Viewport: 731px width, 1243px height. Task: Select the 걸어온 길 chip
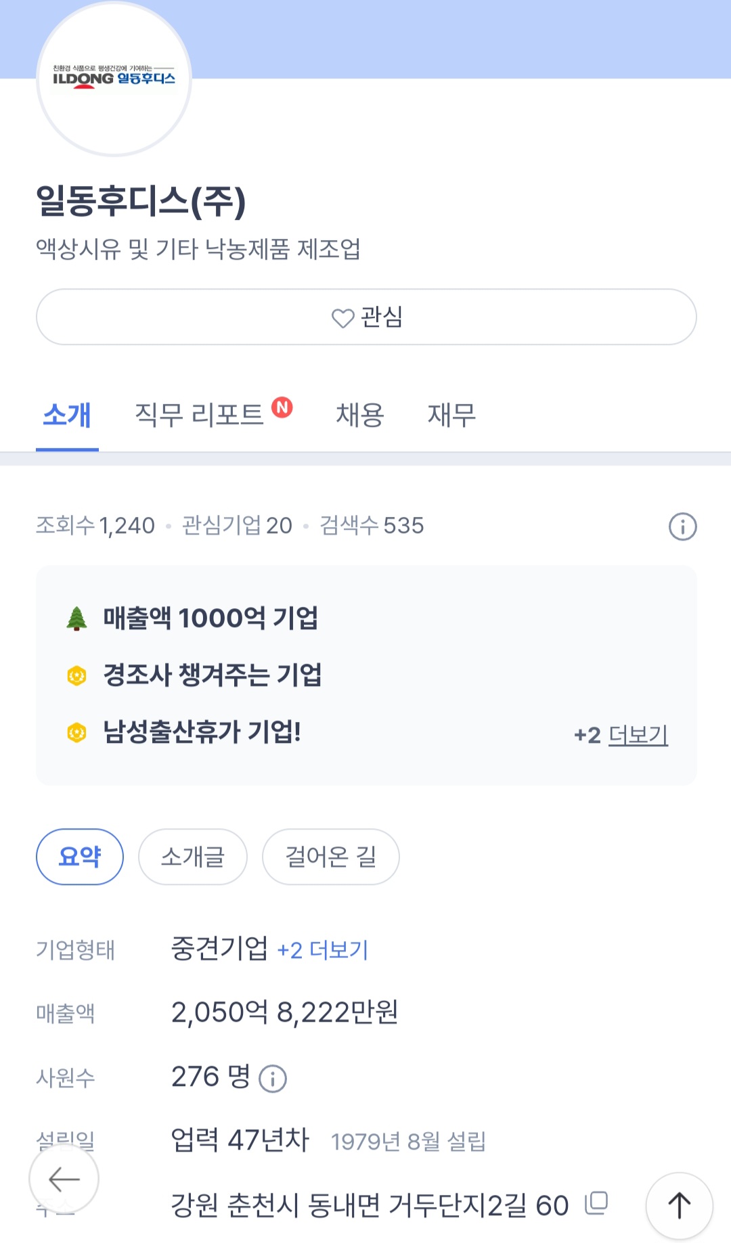tap(330, 857)
